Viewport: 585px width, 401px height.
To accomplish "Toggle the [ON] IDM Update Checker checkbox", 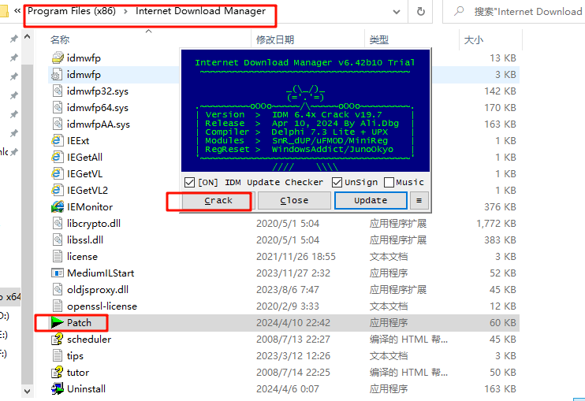I will (x=189, y=182).
